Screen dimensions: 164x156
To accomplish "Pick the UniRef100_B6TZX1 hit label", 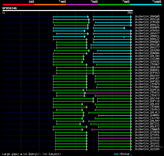I will tap(147, 124).
